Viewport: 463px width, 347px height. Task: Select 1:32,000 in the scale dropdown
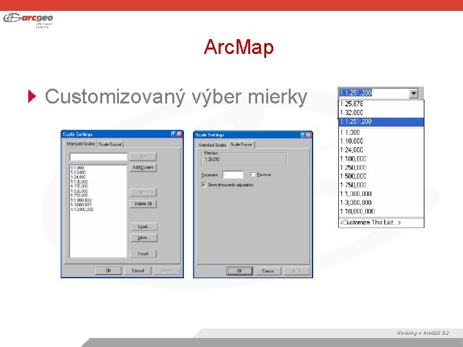click(x=381, y=112)
